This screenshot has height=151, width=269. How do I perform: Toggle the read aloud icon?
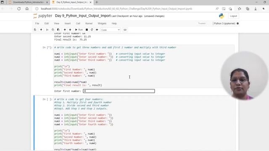[217, 9]
